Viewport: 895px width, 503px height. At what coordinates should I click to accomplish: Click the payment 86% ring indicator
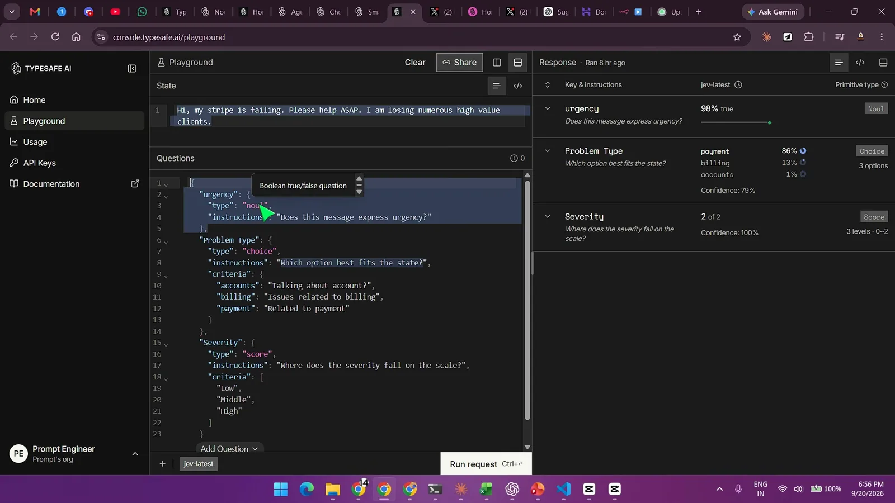click(803, 151)
